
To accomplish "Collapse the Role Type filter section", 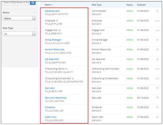I will (35, 28).
